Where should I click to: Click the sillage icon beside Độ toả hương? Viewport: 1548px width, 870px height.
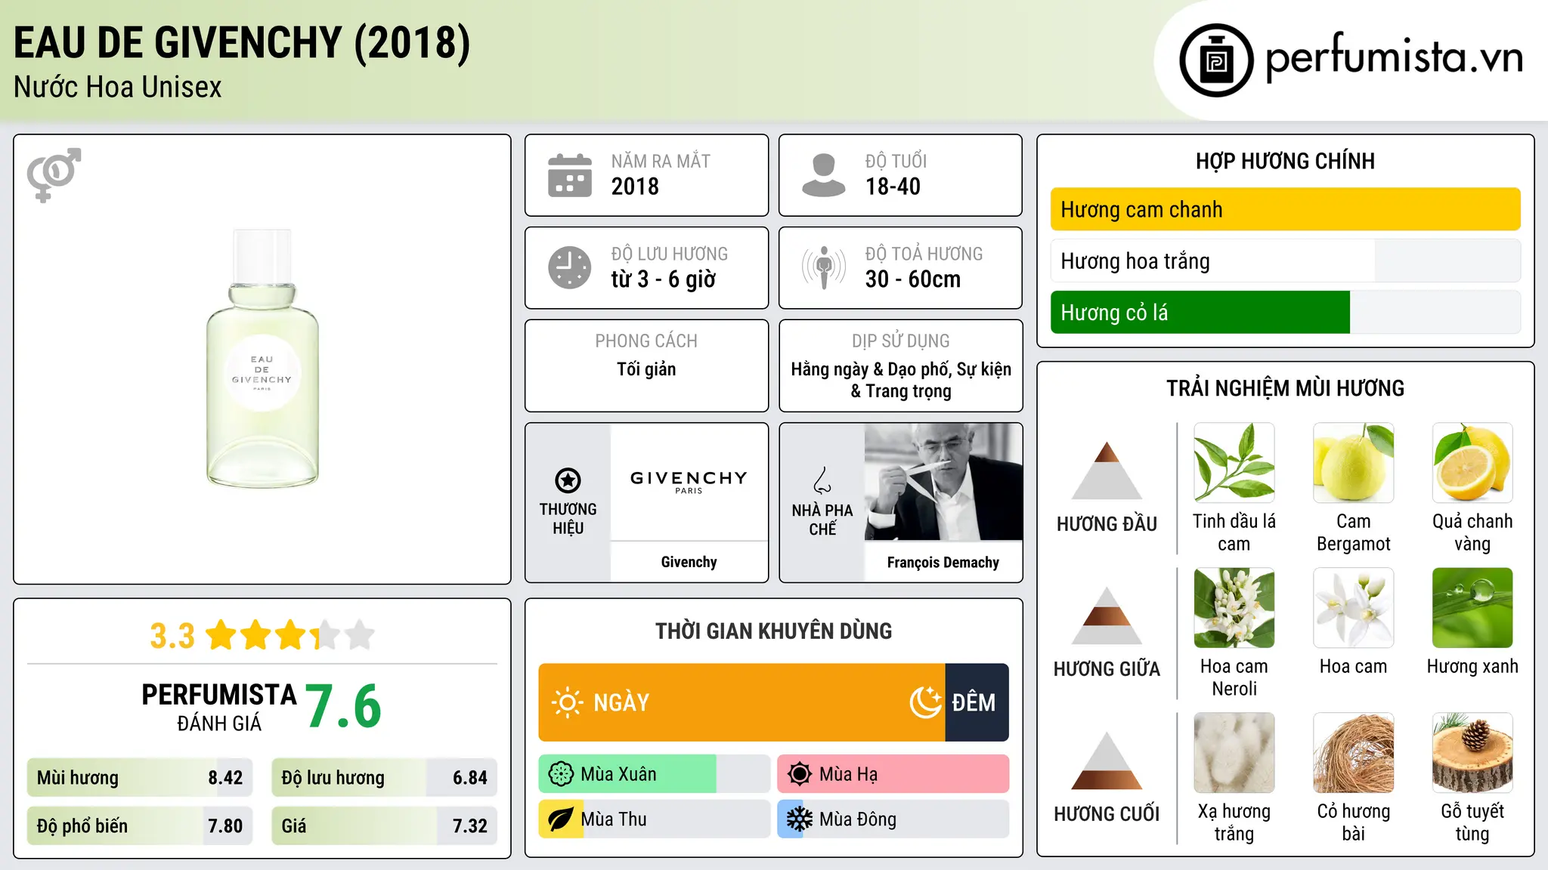(824, 267)
